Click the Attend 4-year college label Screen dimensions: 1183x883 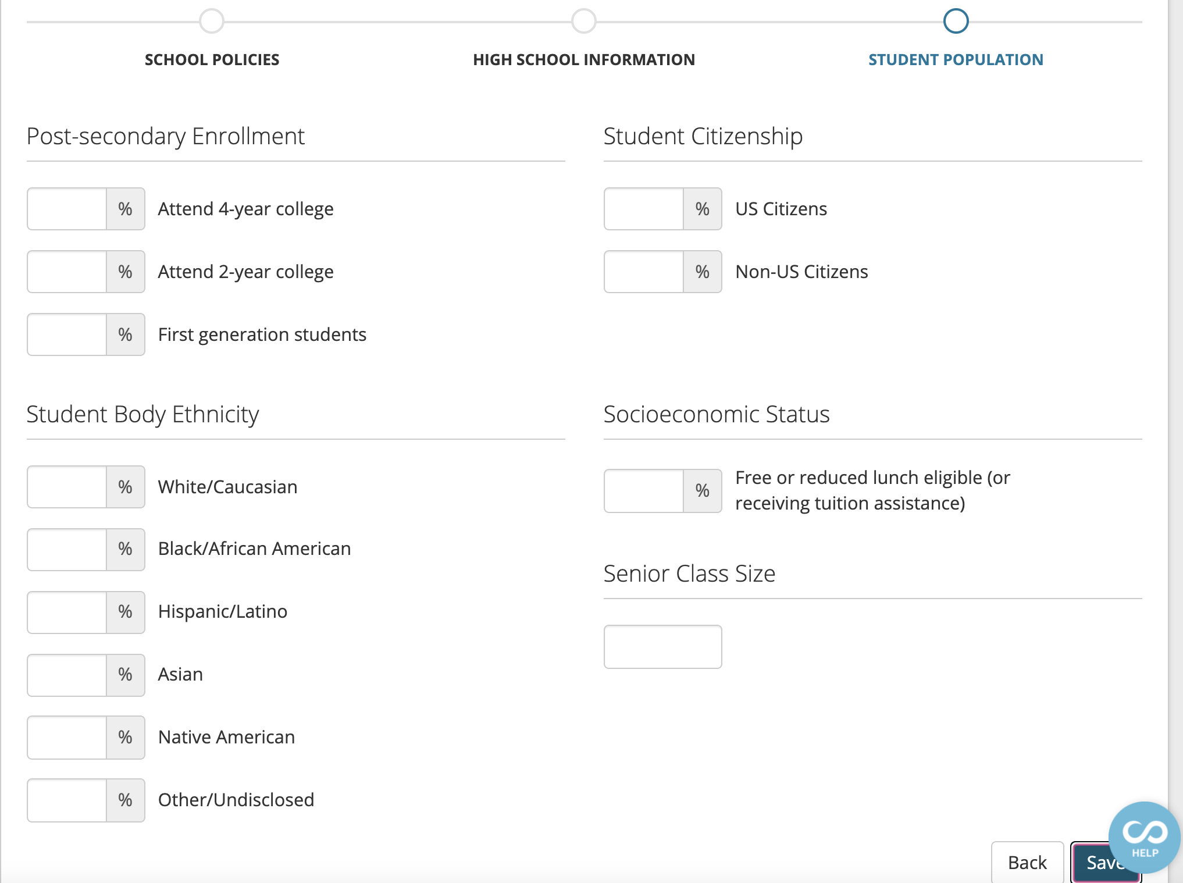tap(246, 209)
